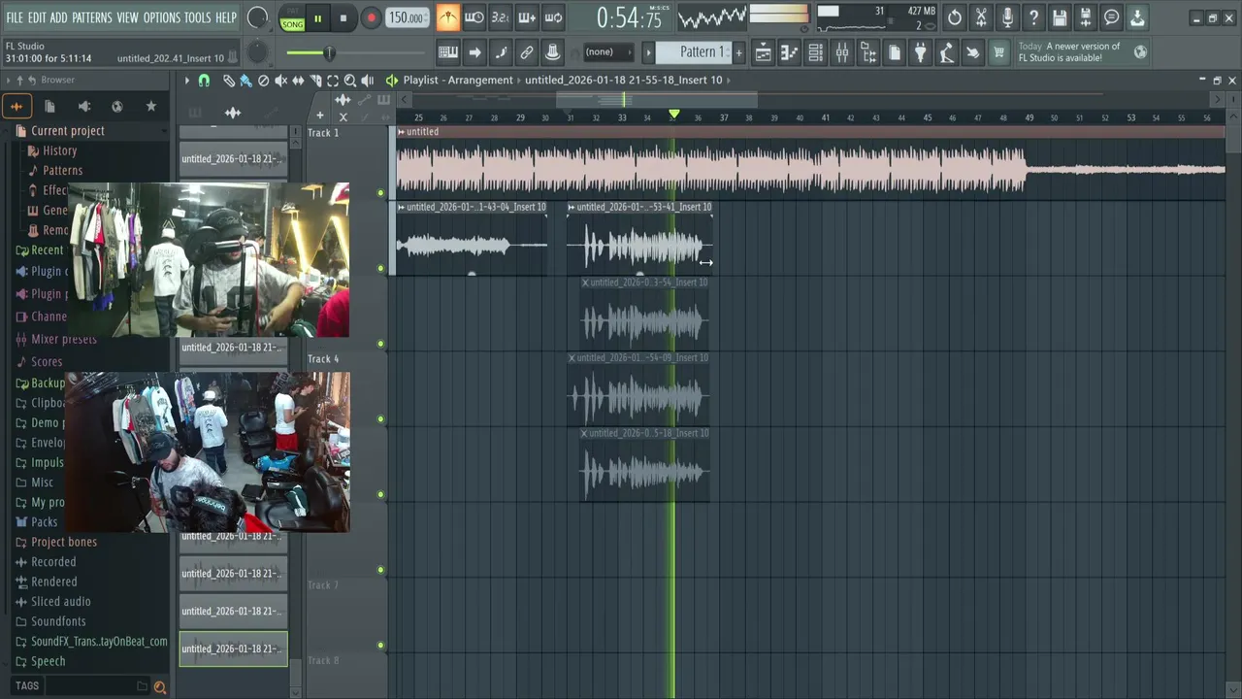Select the Delete tool in playlist
Screen dimensions: 1242x699
pyautogui.click(x=263, y=81)
